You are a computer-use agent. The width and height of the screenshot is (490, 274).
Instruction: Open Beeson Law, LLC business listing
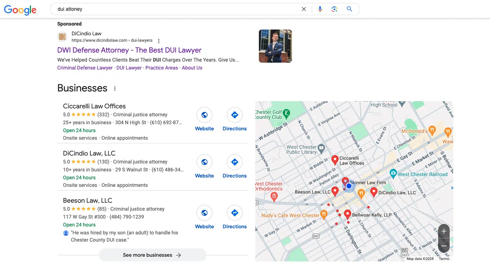coord(87,201)
